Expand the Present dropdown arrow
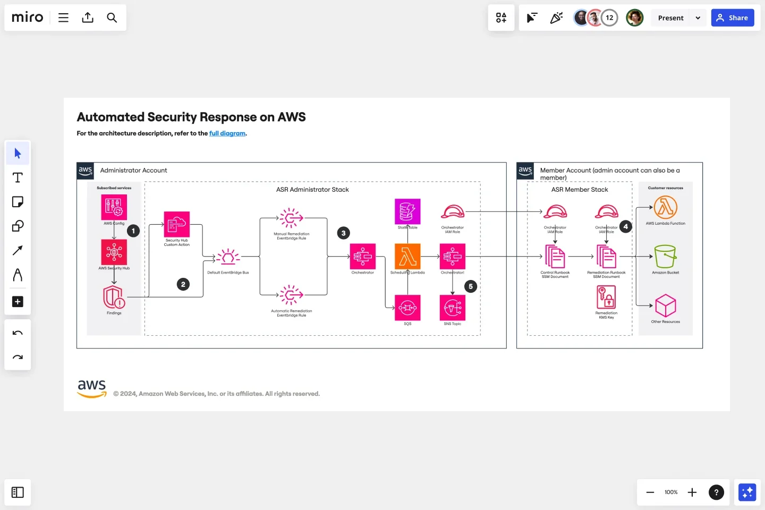Viewport: 765px width, 510px height. click(698, 18)
